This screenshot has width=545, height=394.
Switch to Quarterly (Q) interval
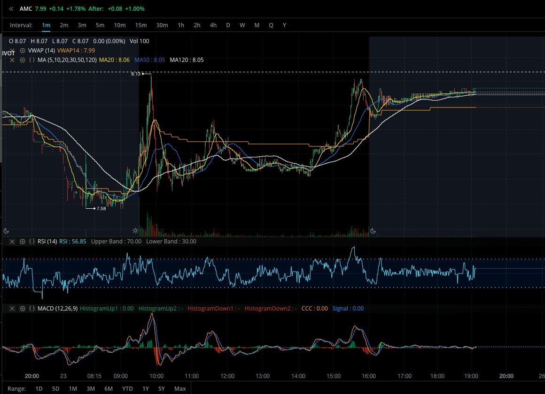pos(271,25)
